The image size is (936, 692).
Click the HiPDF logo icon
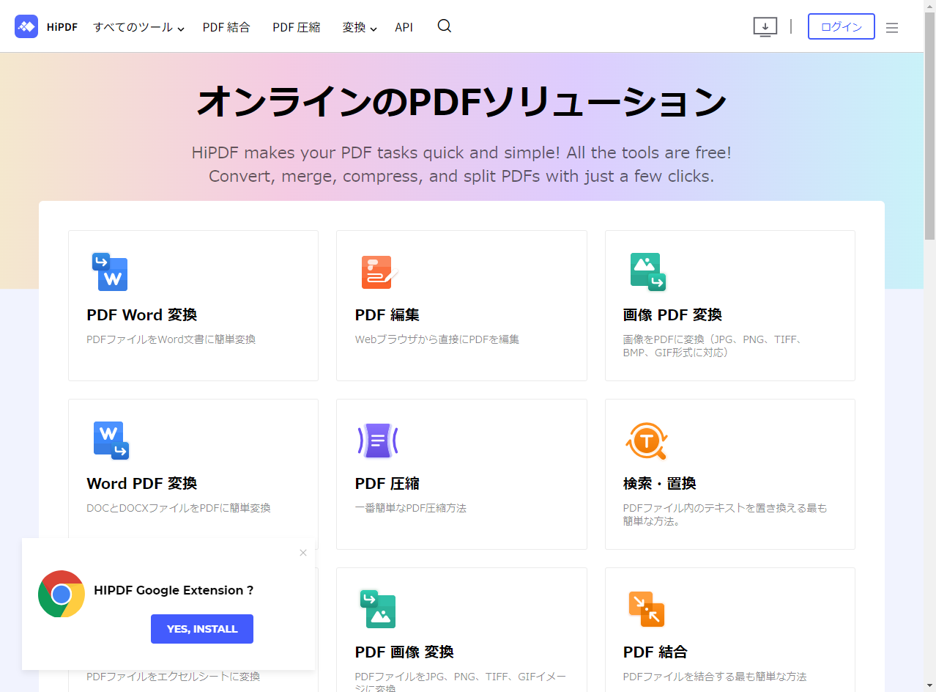point(26,26)
